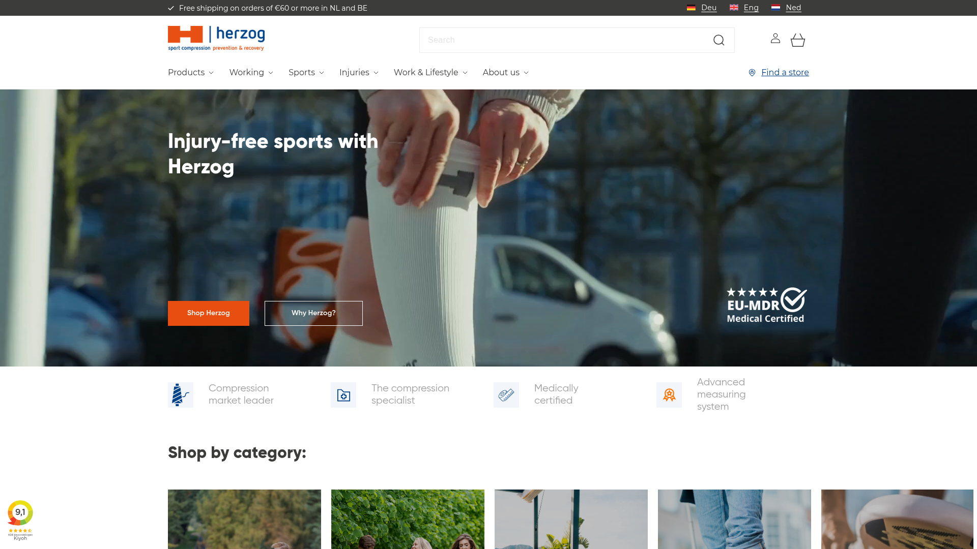Expand the Injuries chevron
Image resolution: width=977 pixels, height=549 pixels.
pyautogui.click(x=376, y=73)
